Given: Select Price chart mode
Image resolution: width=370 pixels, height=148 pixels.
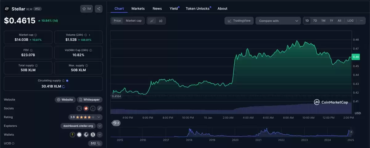Looking at the screenshot, I should pos(117,21).
